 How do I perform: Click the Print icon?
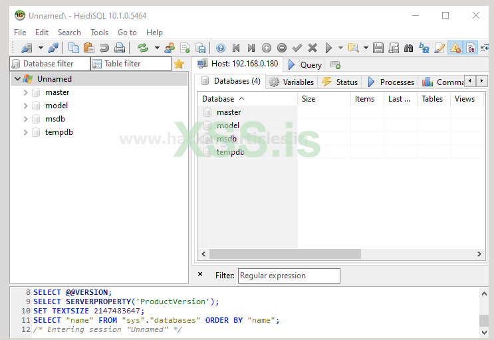coord(120,48)
